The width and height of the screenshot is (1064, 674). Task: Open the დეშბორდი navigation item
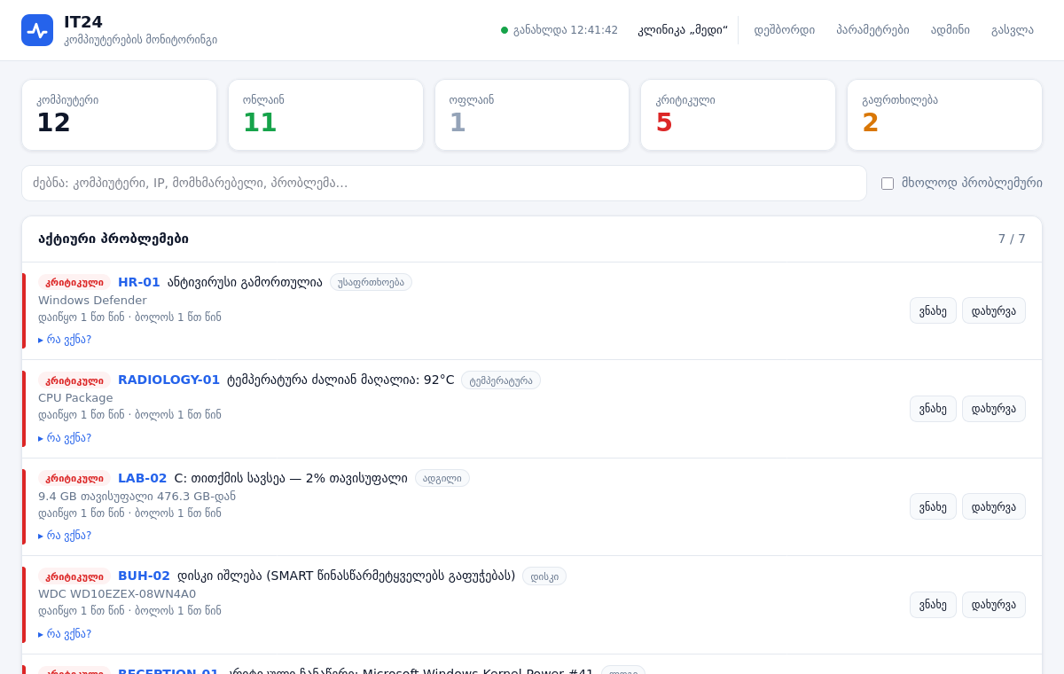tap(785, 30)
